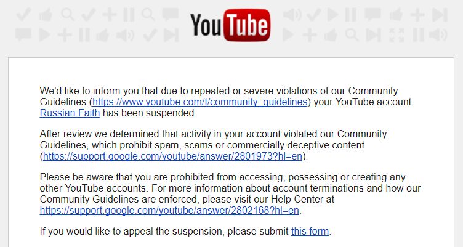Click speech bubble between pause and thumbs-up icons
The image size is (463, 247).
tap(372, 15)
